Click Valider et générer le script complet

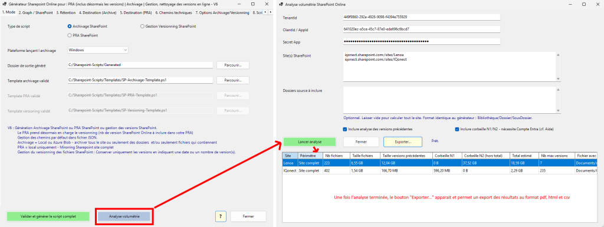point(48,216)
